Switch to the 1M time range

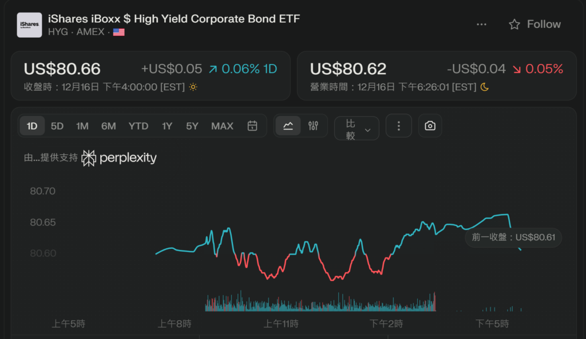pos(82,126)
